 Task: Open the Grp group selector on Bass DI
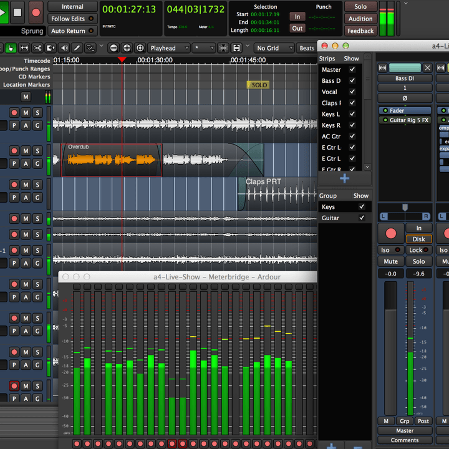(404, 421)
